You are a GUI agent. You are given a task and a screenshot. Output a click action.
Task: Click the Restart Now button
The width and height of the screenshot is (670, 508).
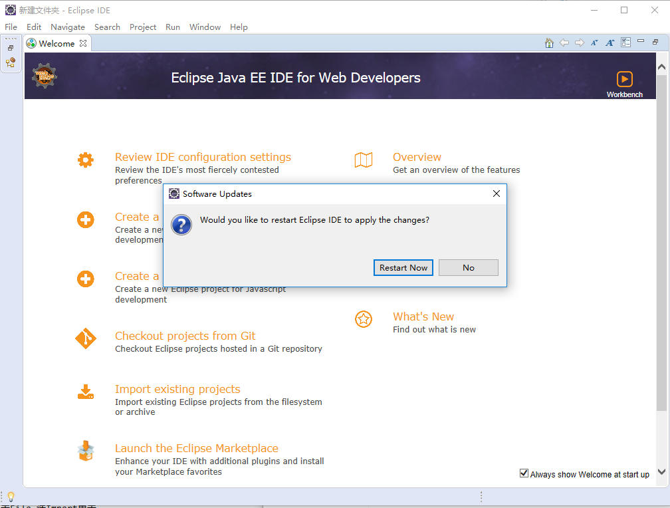pyautogui.click(x=403, y=268)
